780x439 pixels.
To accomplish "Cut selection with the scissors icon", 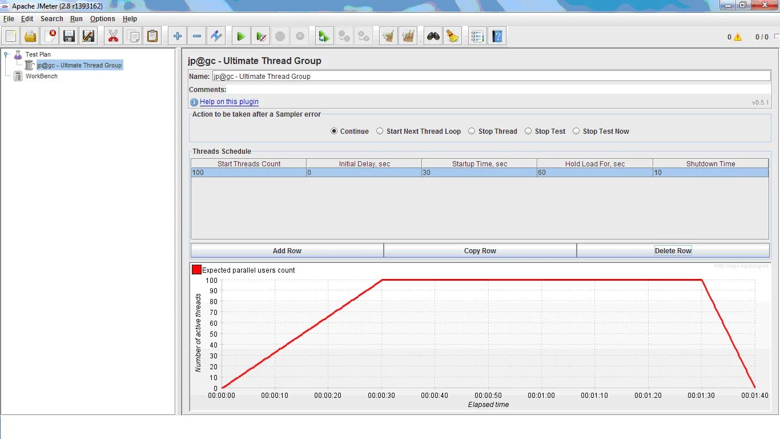I will [x=113, y=37].
